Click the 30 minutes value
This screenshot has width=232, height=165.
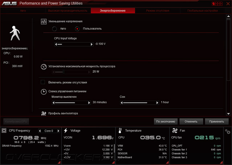click(x=100, y=102)
